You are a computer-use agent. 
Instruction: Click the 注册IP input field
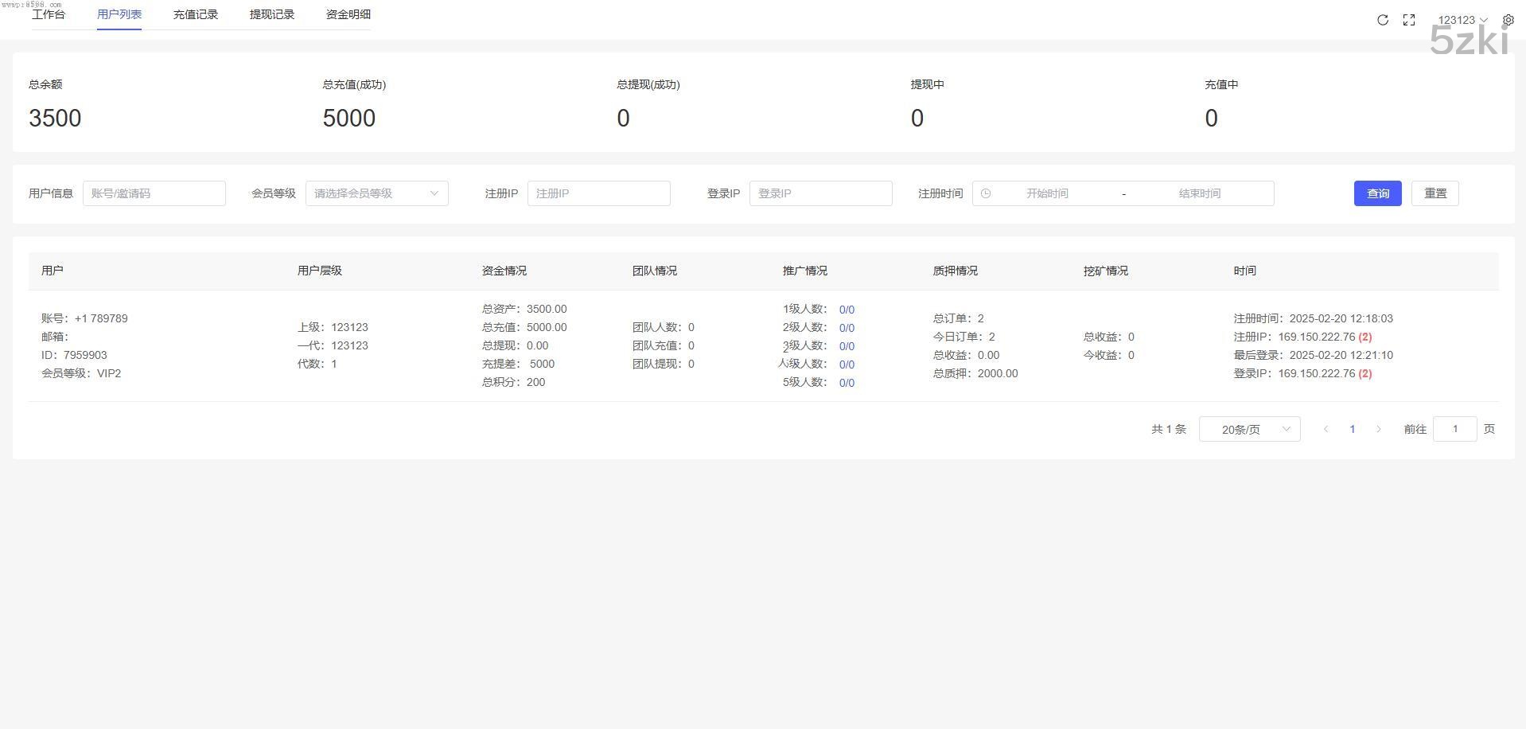pos(598,193)
